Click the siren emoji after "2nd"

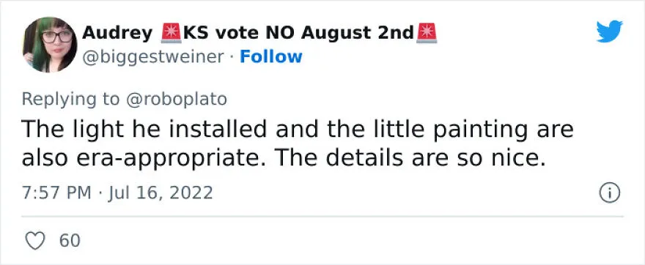pos(427,33)
